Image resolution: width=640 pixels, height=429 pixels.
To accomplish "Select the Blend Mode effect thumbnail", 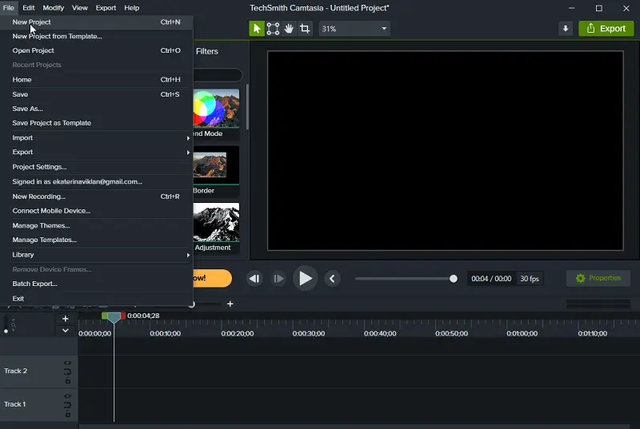I will tap(216, 108).
